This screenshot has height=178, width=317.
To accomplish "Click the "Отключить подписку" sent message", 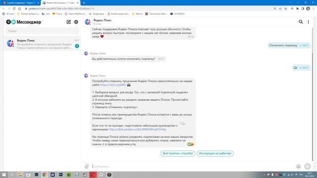I will pyautogui.click(x=289, y=45).
